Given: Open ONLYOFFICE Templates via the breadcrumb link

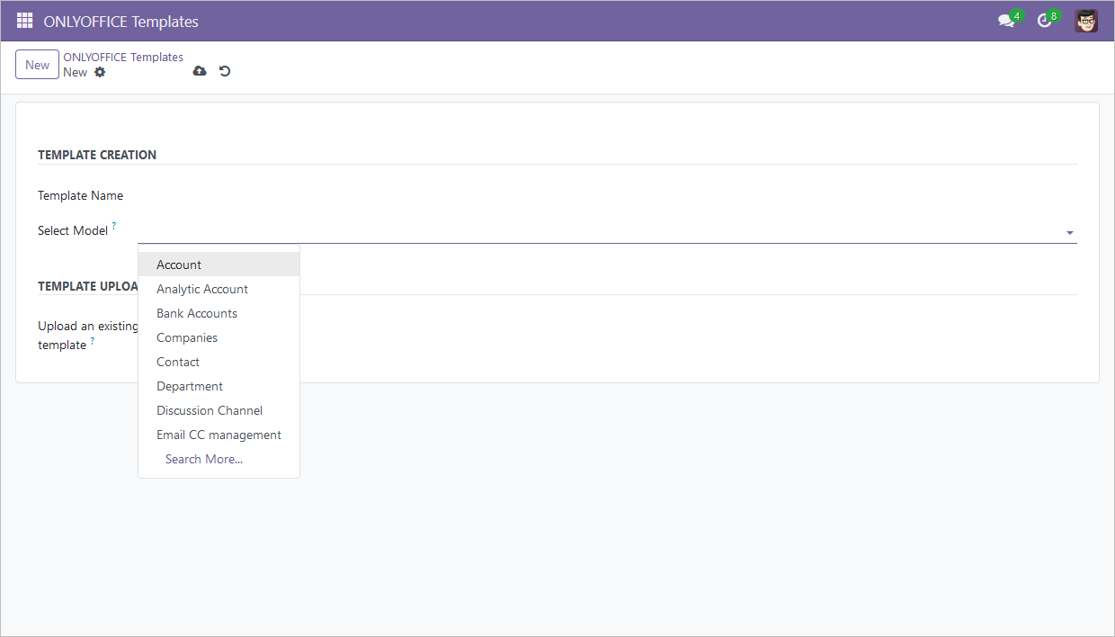Looking at the screenshot, I should click(x=123, y=57).
